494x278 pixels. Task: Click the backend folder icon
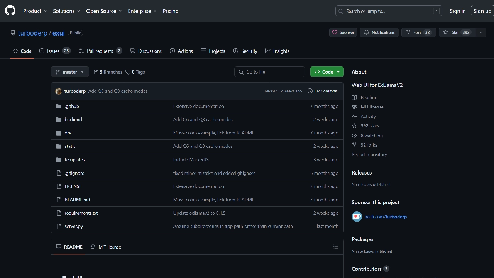click(59, 120)
